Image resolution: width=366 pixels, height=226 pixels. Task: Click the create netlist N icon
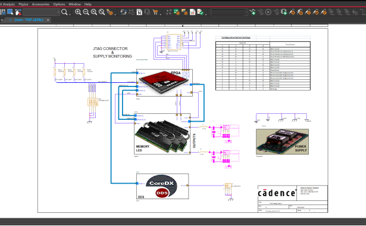[139, 12]
